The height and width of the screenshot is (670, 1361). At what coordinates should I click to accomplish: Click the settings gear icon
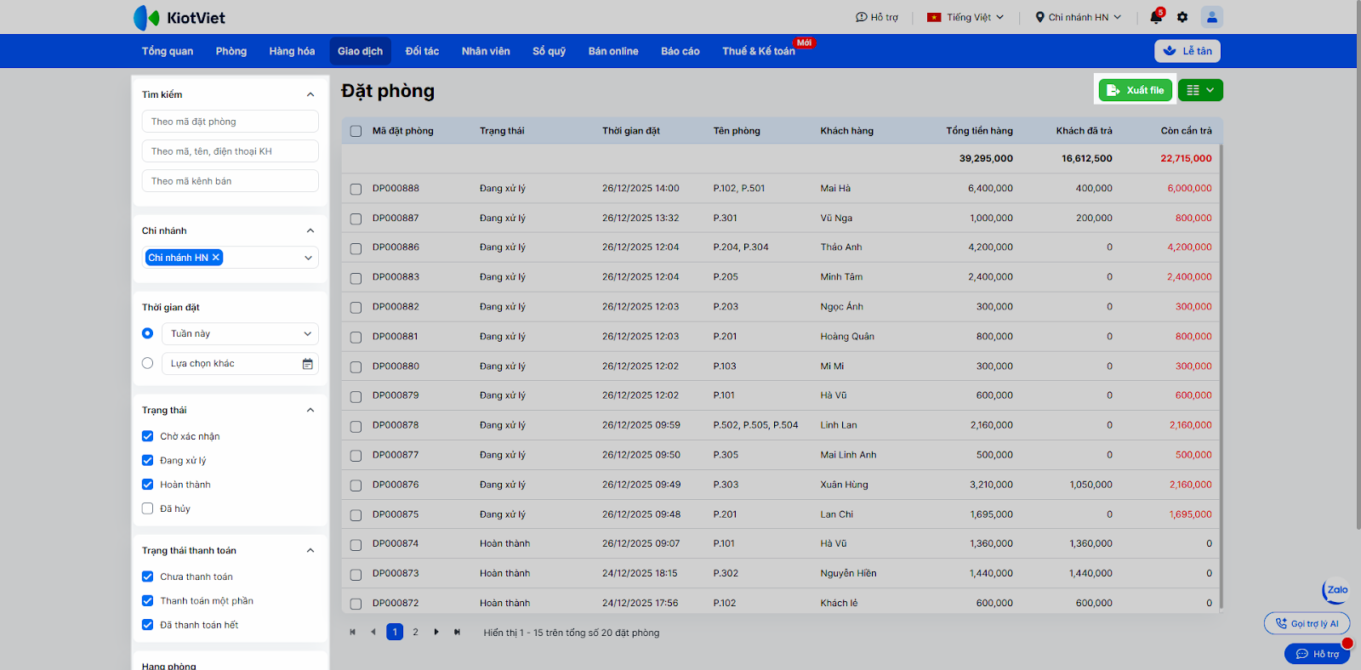pyautogui.click(x=1182, y=17)
